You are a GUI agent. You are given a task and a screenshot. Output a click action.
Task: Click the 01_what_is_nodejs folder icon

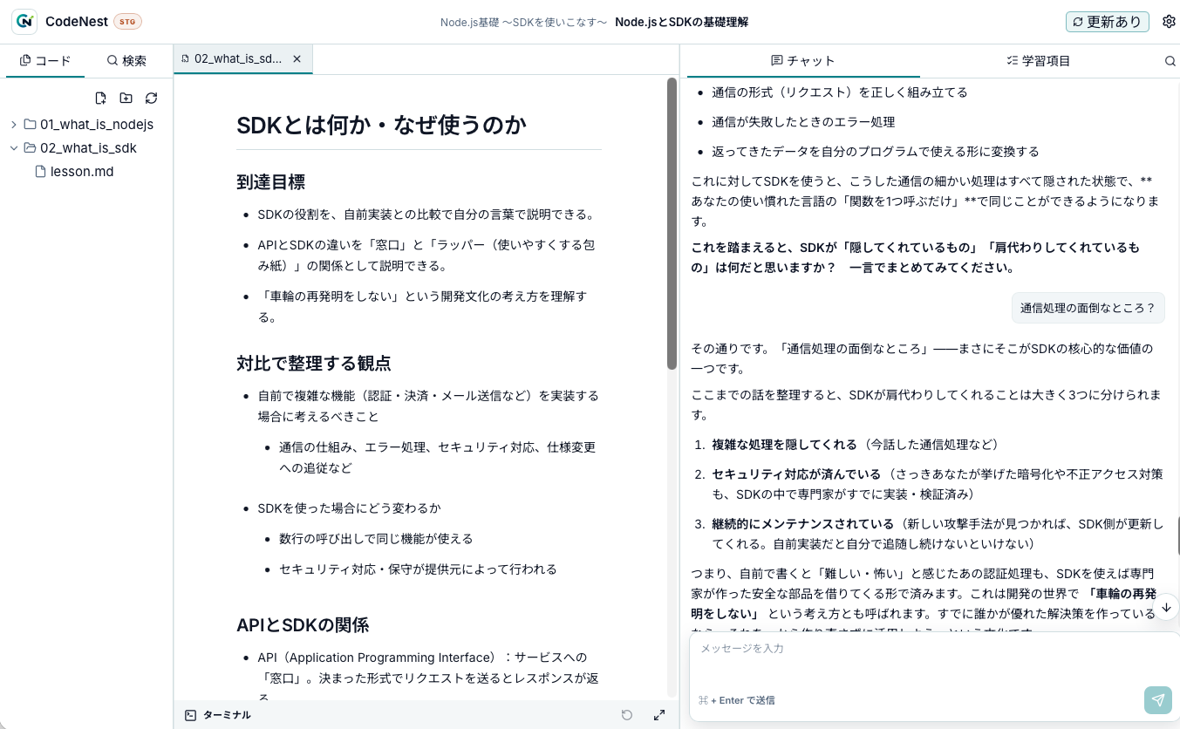pyautogui.click(x=30, y=125)
